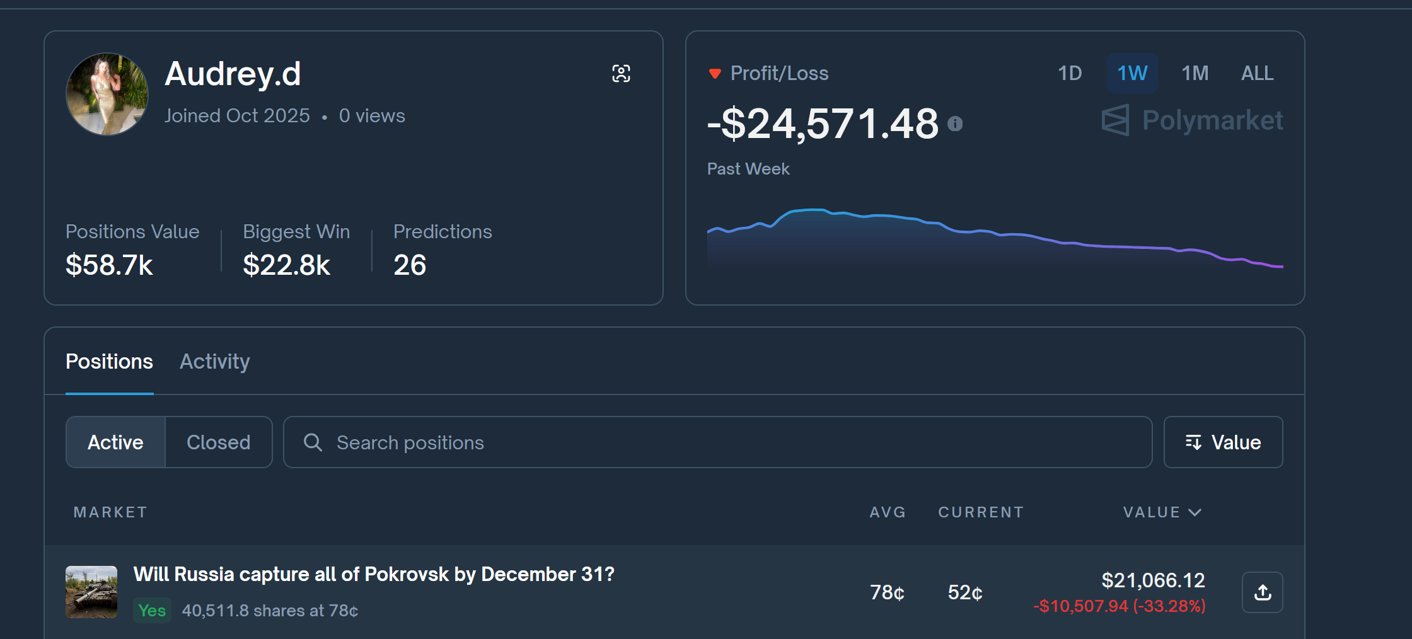The image size is (1412, 639).
Task: Click the $58.7k Positions Value figure
Action: point(109,265)
